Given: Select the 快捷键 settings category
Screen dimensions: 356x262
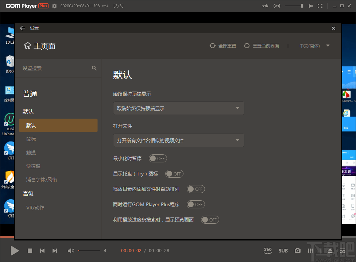Looking at the screenshot, I should 33,166.
